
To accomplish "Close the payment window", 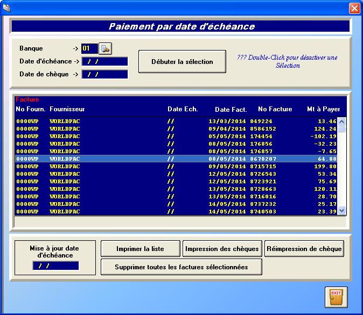I will tap(354, 8).
